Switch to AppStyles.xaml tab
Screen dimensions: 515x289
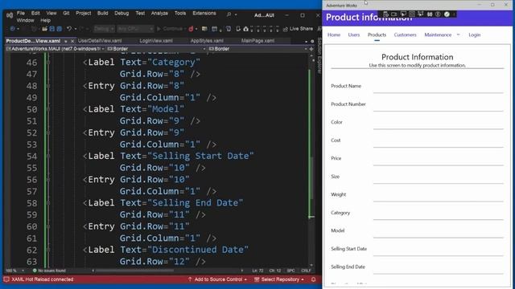pyautogui.click(x=207, y=41)
